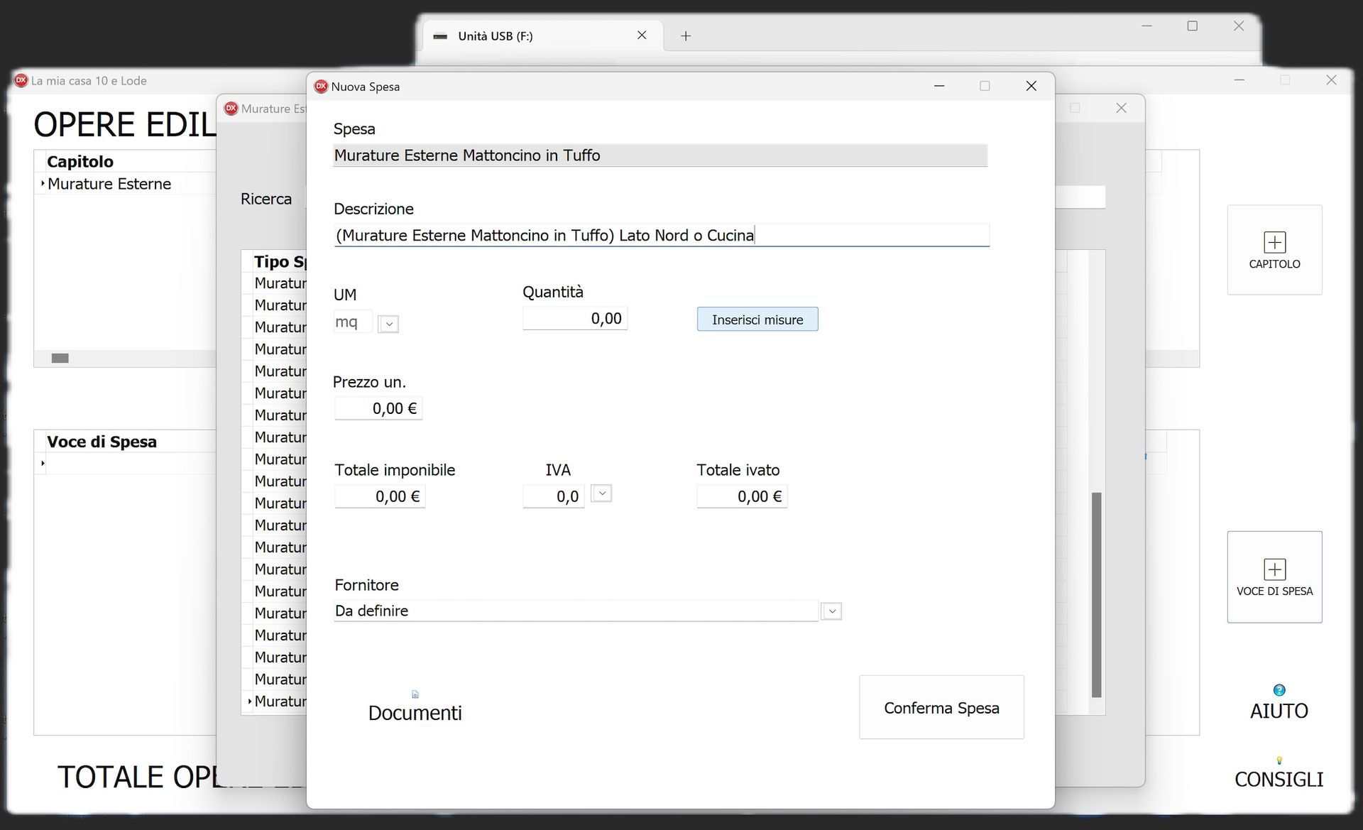
Task: Click the Descrizione input field
Action: tap(662, 235)
